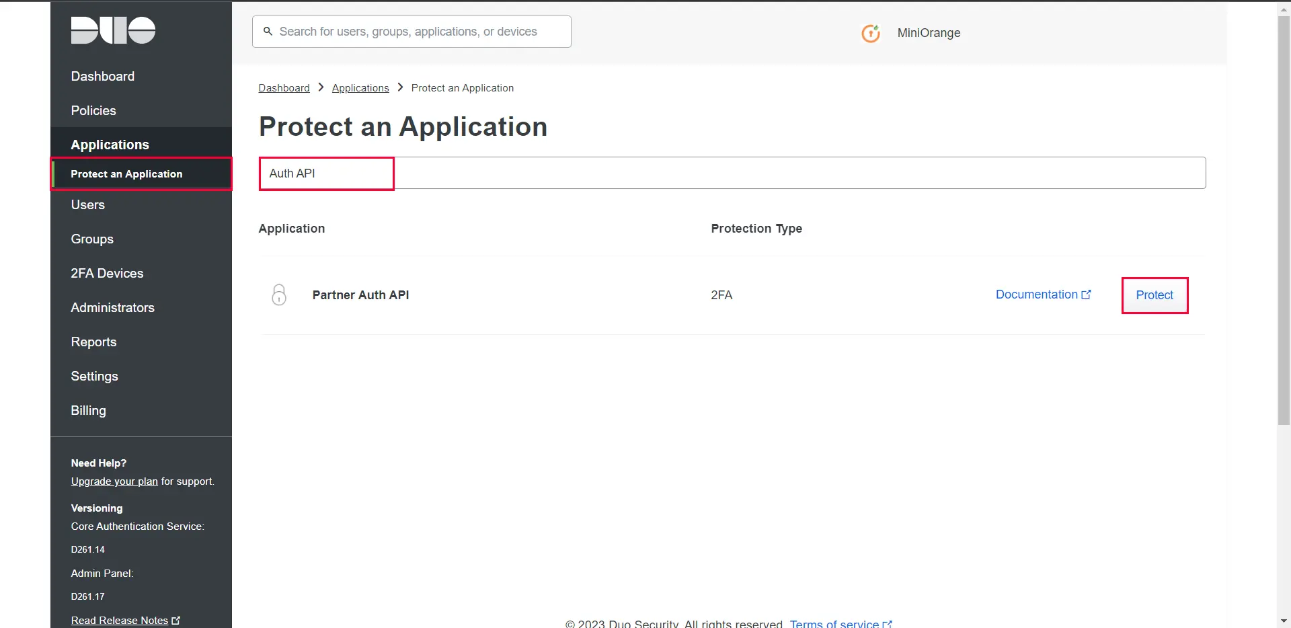This screenshot has height=628, width=1291.
Task: Click the Terms of service external icon
Action: tap(887, 625)
